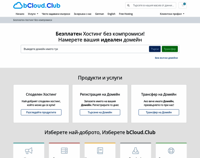Go to Начало in navigation
The image size is (200, 158).
pos(20,14)
